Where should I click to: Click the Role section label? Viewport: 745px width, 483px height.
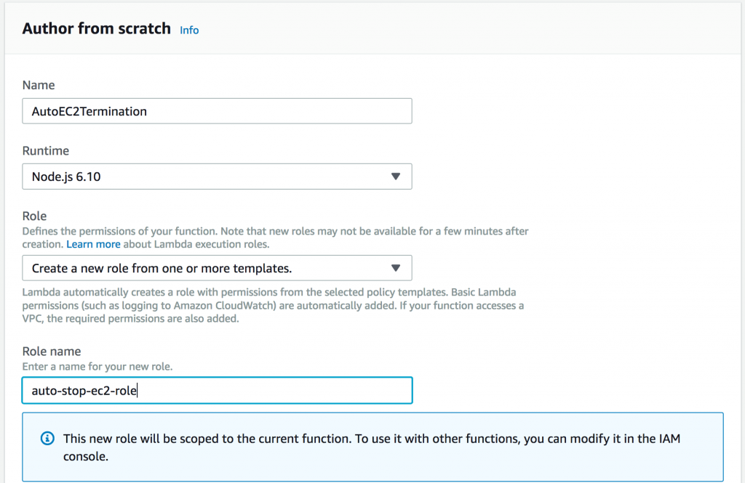pos(34,216)
